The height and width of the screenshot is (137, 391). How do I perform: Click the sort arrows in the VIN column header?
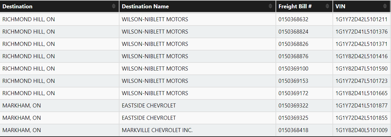click(385, 6)
